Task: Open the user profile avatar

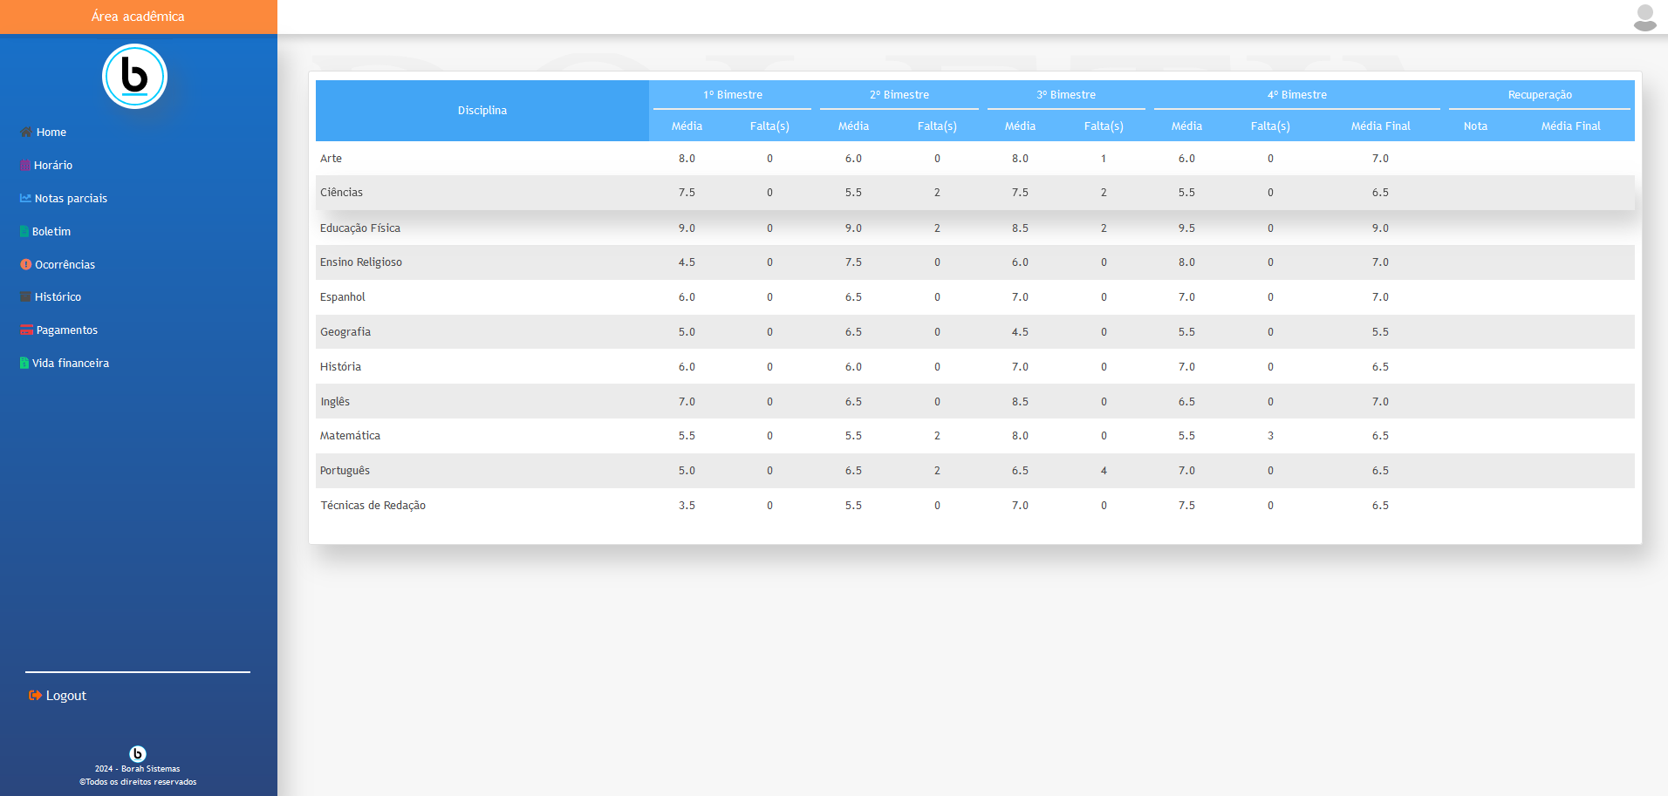Action: tap(1644, 17)
